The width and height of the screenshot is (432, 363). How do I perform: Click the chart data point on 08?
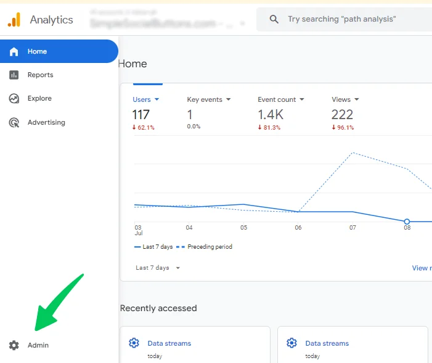coord(407,221)
